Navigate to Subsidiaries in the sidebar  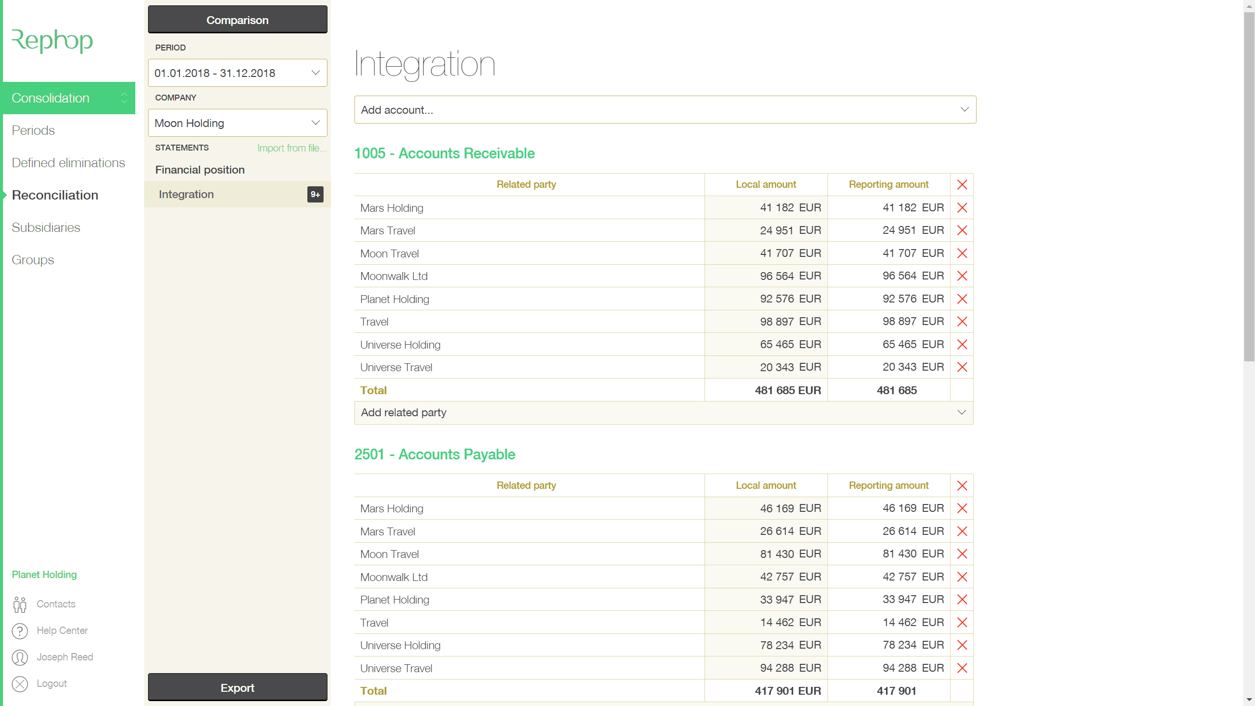[46, 227]
